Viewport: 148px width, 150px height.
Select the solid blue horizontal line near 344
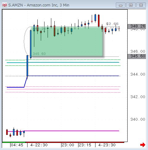coord(73,76)
